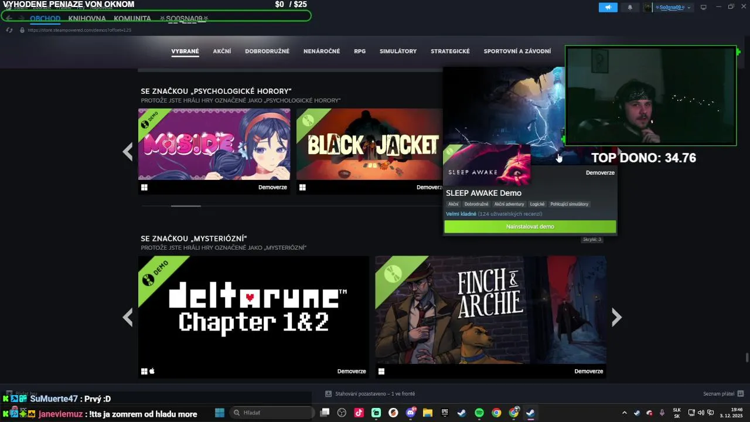Open the Velmi kladné reviews summary

coord(494,214)
